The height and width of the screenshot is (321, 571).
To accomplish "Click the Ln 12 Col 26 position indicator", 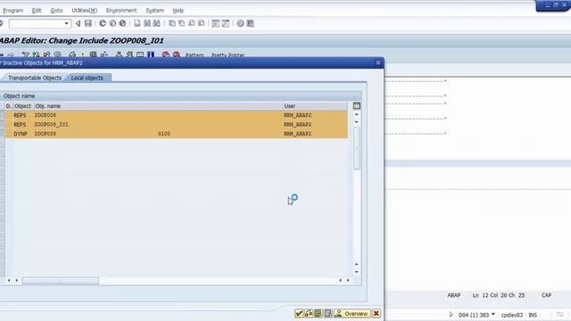I will pos(498,295).
